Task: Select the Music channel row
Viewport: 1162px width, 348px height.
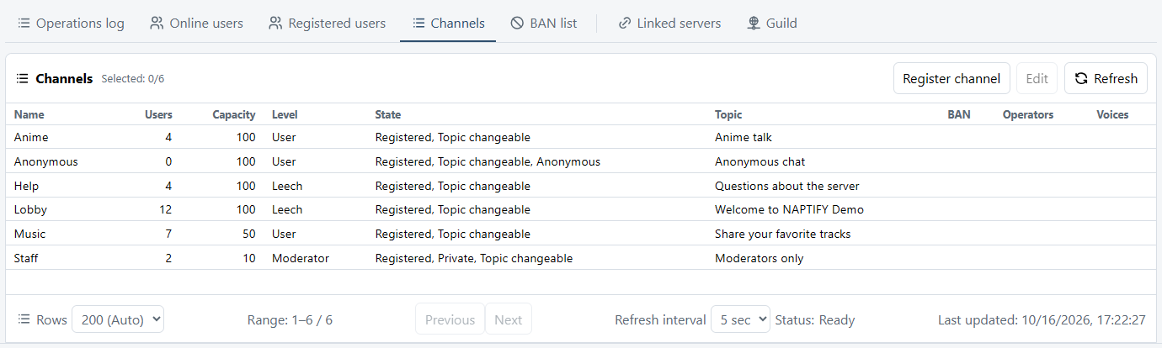Action: 581,234
